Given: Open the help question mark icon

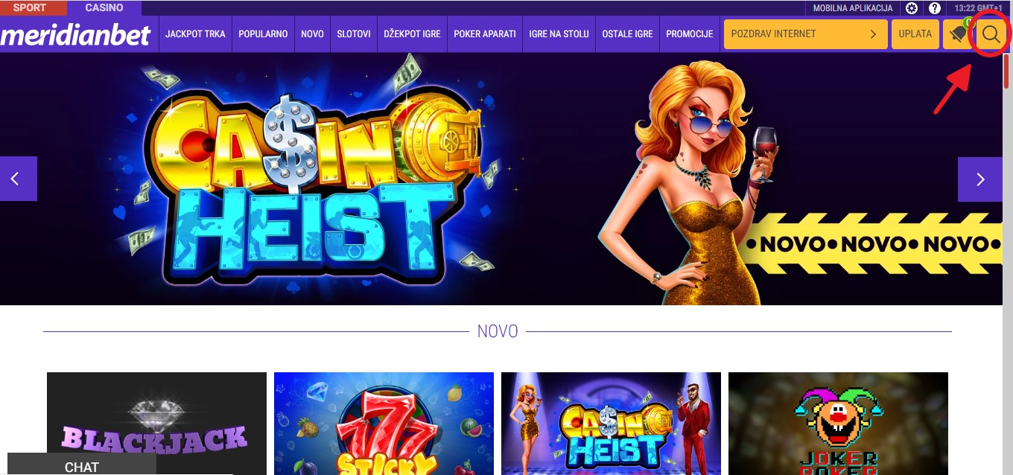Looking at the screenshot, I should 934,8.
